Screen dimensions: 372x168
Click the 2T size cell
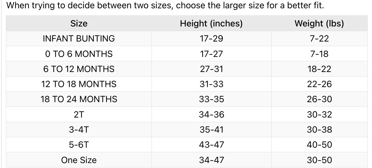(x=79, y=114)
